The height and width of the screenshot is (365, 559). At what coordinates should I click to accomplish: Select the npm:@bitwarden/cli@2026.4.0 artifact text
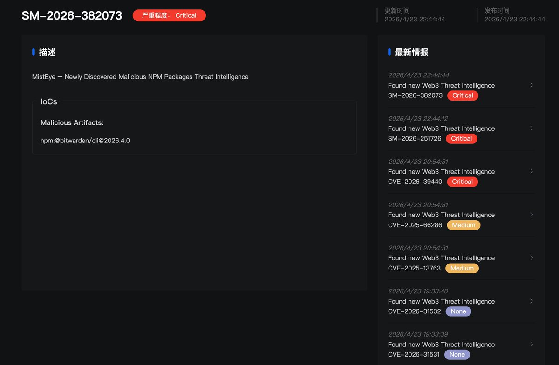(x=85, y=140)
